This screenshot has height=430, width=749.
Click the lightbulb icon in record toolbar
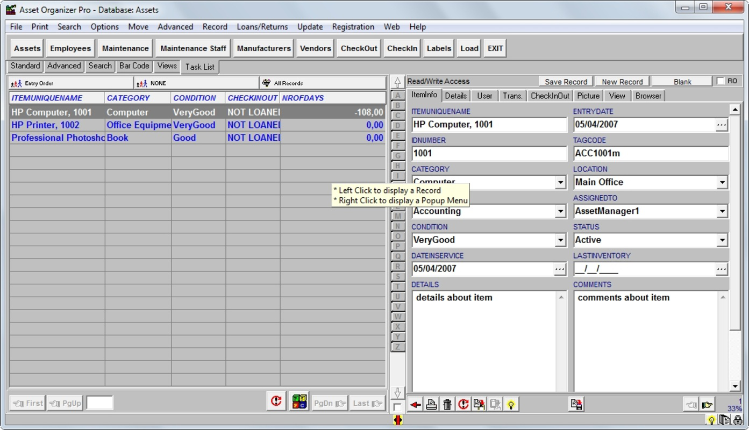pos(511,405)
